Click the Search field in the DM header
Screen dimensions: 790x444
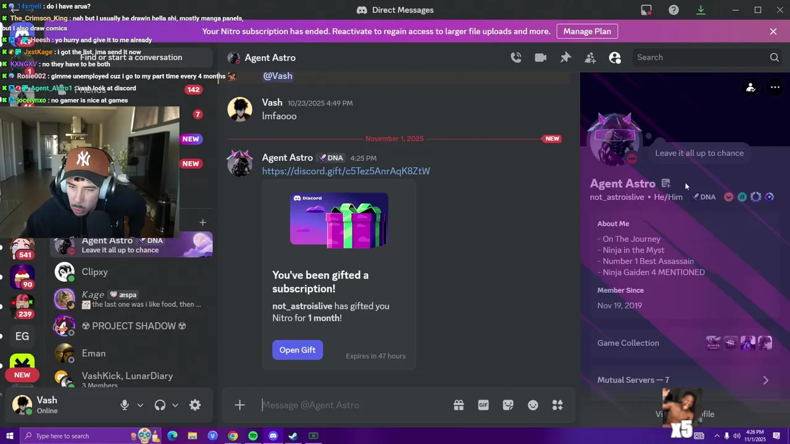click(707, 57)
